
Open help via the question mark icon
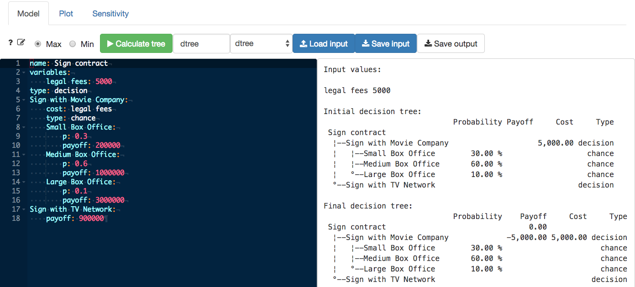pos(10,43)
